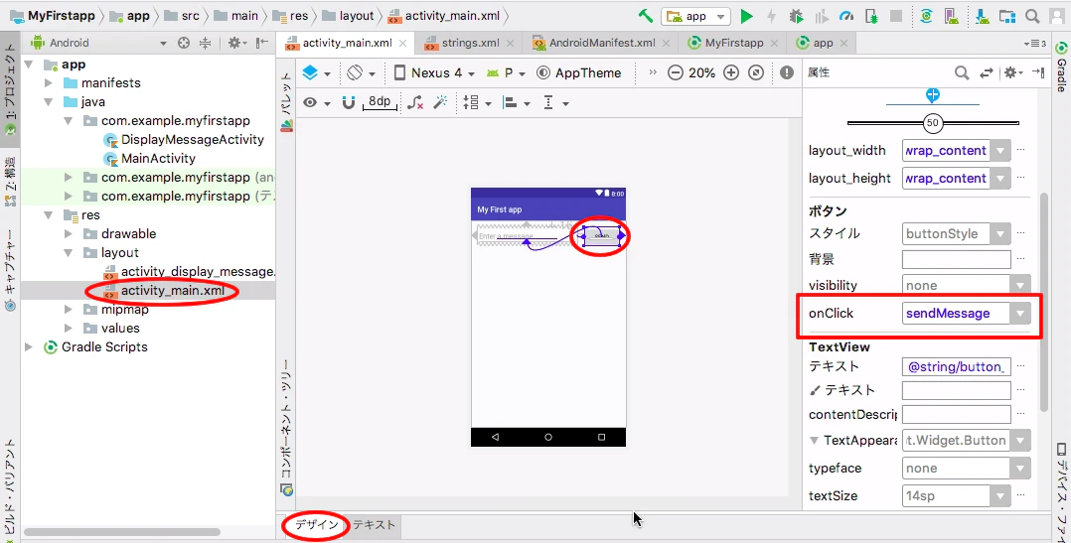Click the swap arrows icon in the attributes panel

[x=987, y=72]
